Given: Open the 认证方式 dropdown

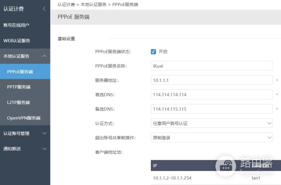Looking at the screenshot, I should 212,123.
